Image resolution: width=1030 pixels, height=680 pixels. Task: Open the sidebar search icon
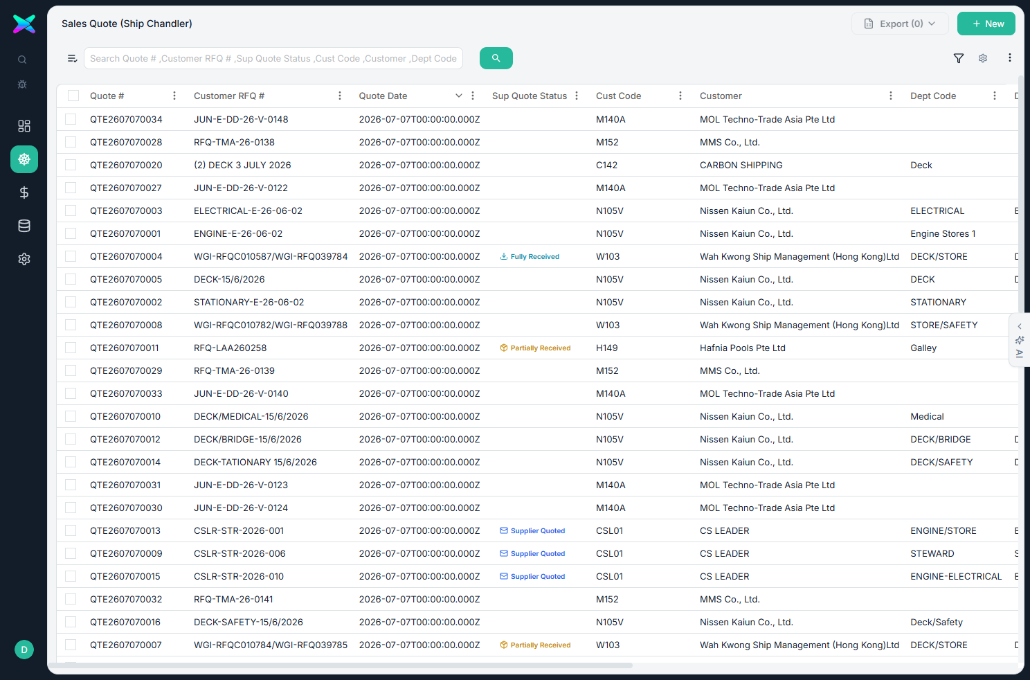(22, 60)
